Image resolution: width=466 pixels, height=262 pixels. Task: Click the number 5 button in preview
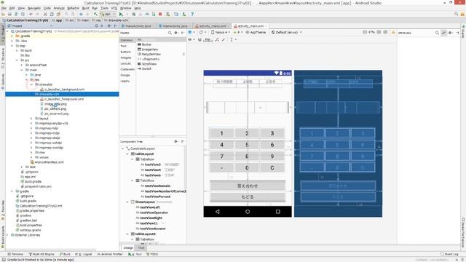point(247,145)
